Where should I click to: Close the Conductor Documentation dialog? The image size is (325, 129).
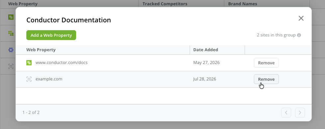click(x=301, y=18)
